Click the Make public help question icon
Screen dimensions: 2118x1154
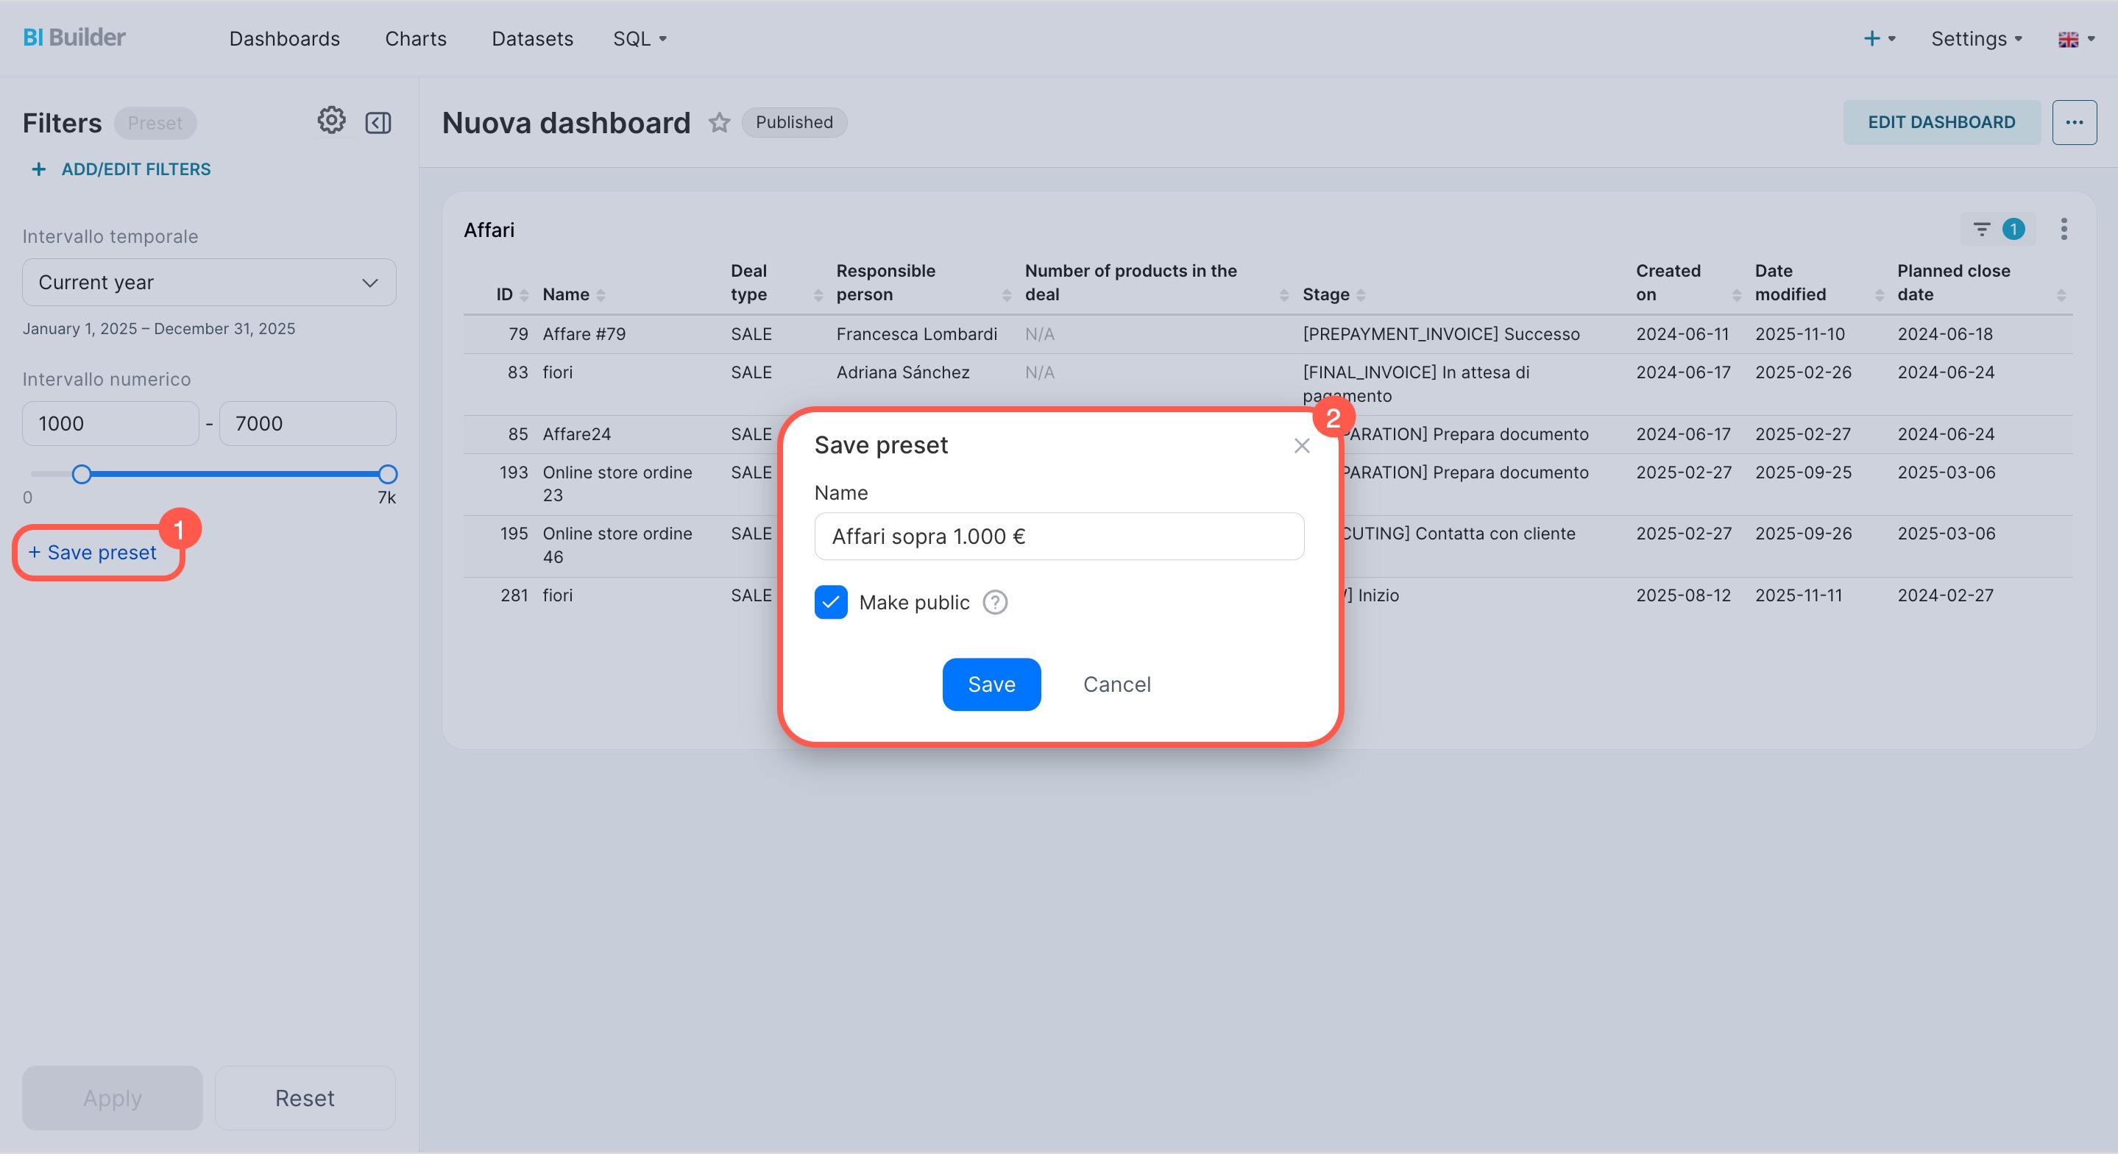[995, 603]
